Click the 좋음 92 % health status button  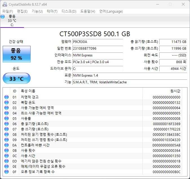[17, 54]
